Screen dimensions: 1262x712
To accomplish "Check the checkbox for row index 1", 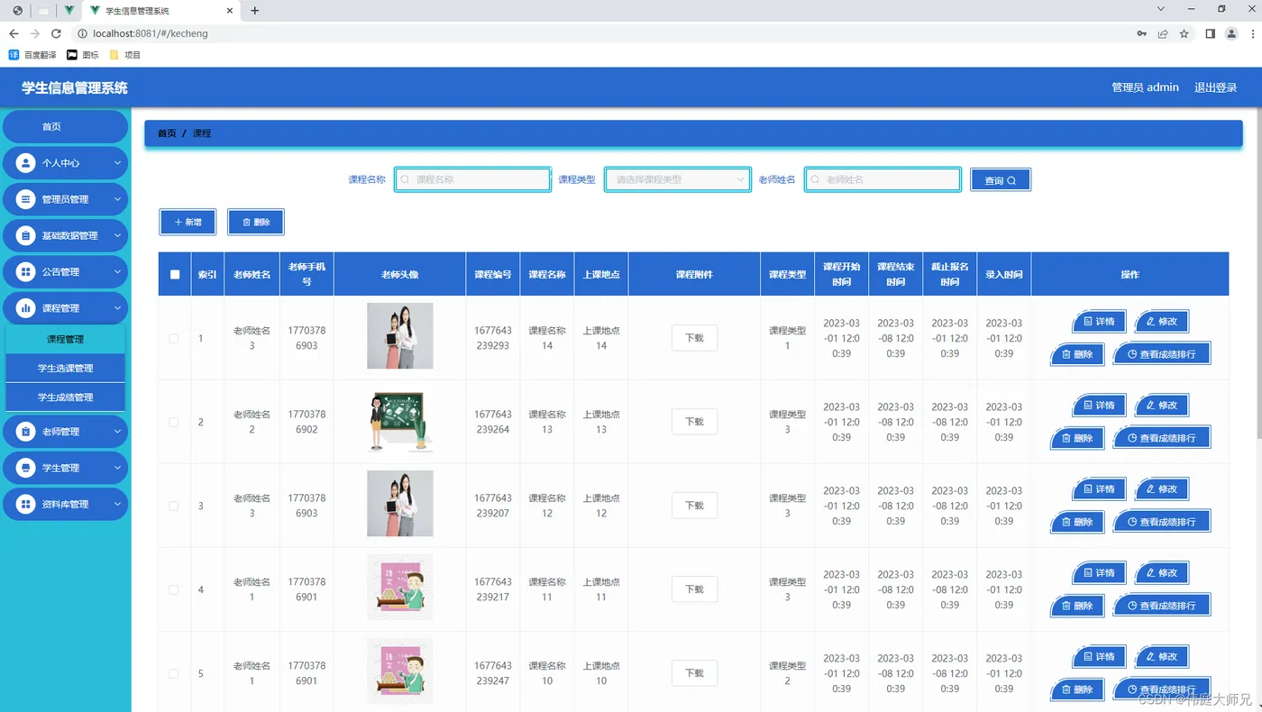I will (174, 339).
